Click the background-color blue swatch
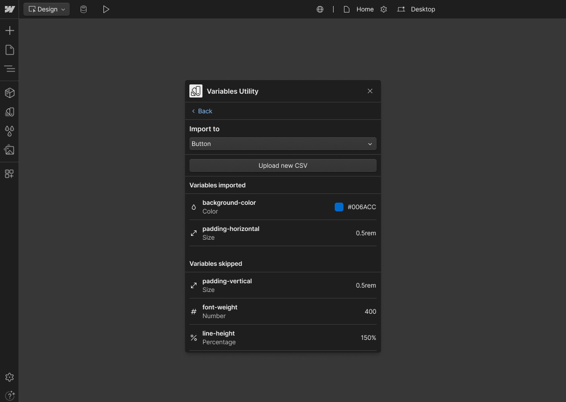 [339, 207]
